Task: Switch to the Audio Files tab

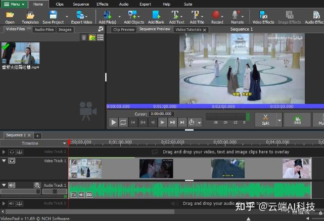Action: [x=44, y=29]
